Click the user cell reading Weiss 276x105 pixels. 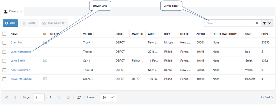click(x=249, y=70)
